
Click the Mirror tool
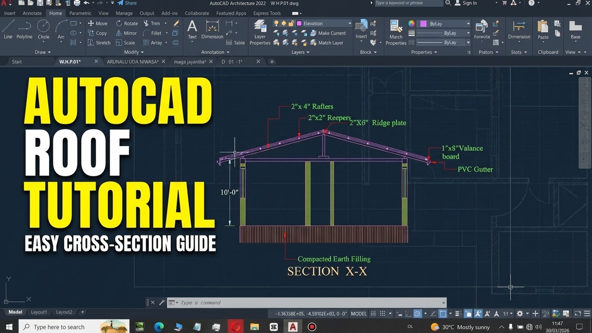[126, 33]
